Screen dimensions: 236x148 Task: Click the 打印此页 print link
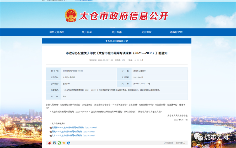point(168,143)
